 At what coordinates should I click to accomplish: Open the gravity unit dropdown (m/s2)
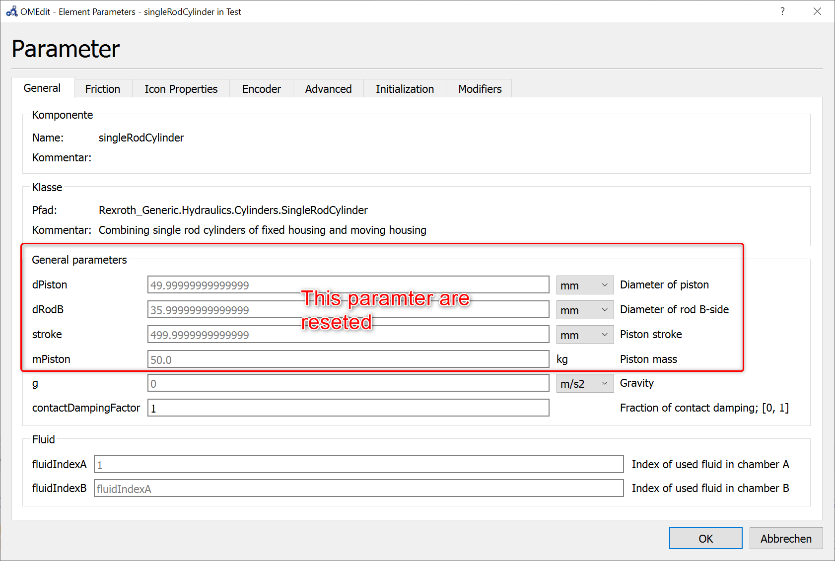(x=585, y=384)
